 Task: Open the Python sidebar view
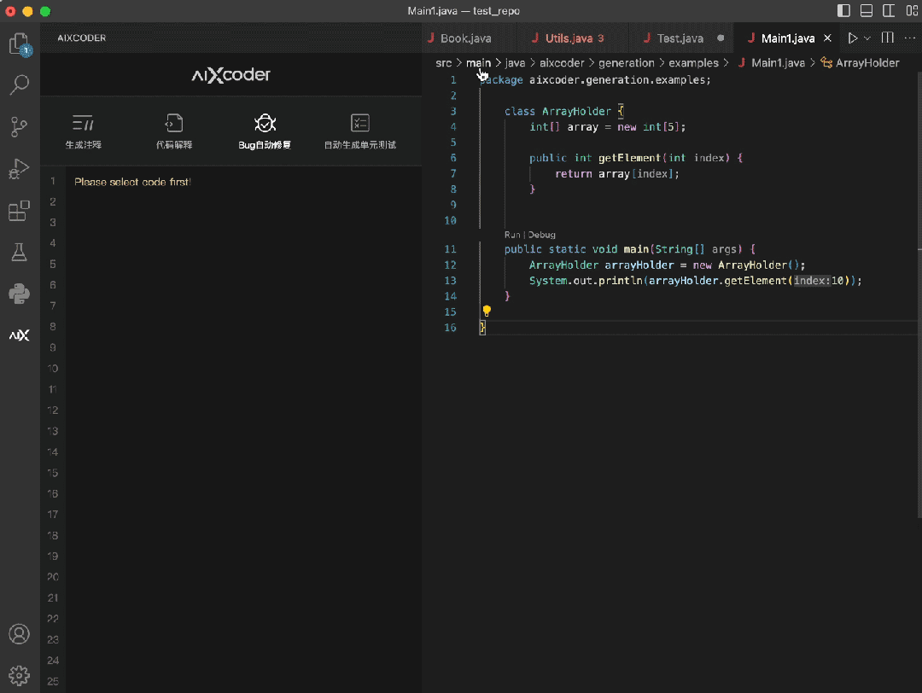(20, 294)
